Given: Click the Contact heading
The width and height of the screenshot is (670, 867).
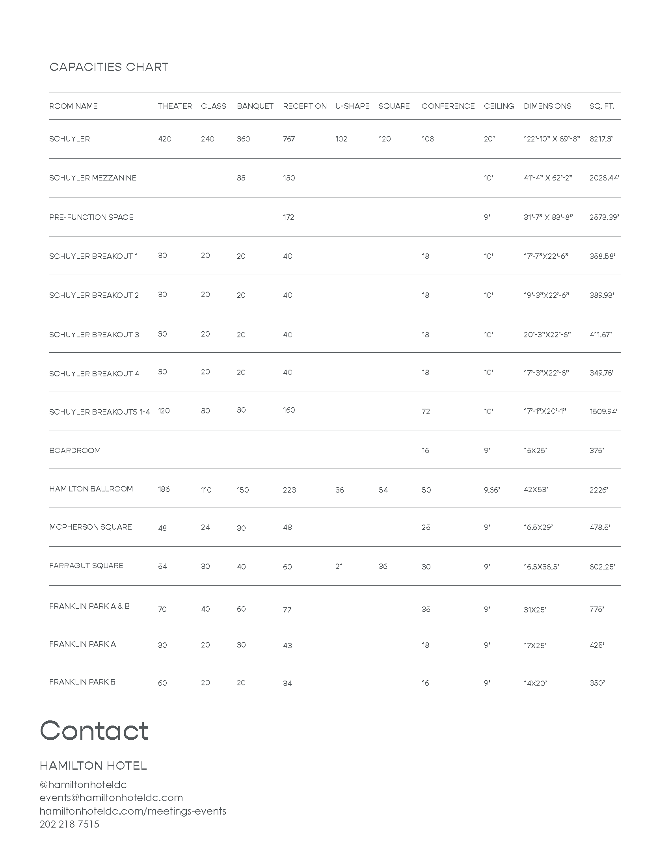Looking at the screenshot, I should 94,731.
